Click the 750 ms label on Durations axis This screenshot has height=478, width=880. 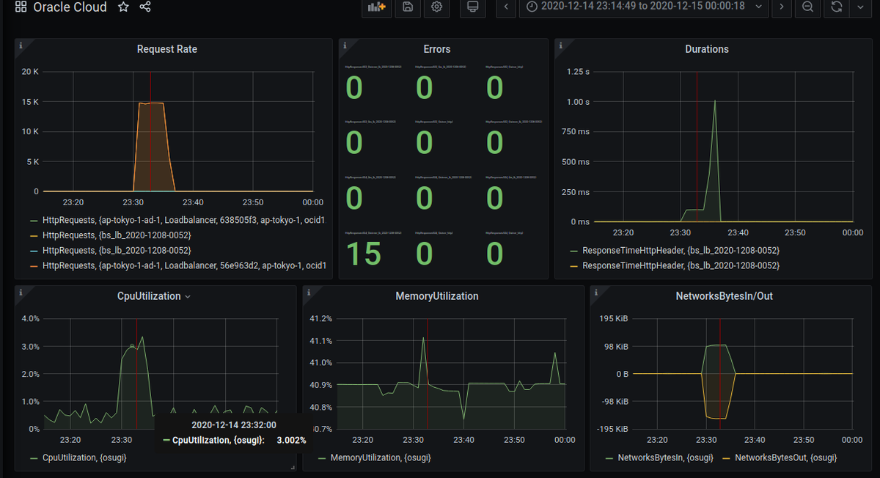[576, 132]
